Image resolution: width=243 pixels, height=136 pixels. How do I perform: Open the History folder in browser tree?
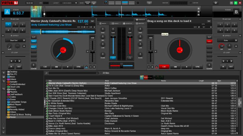(x=13, y=89)
